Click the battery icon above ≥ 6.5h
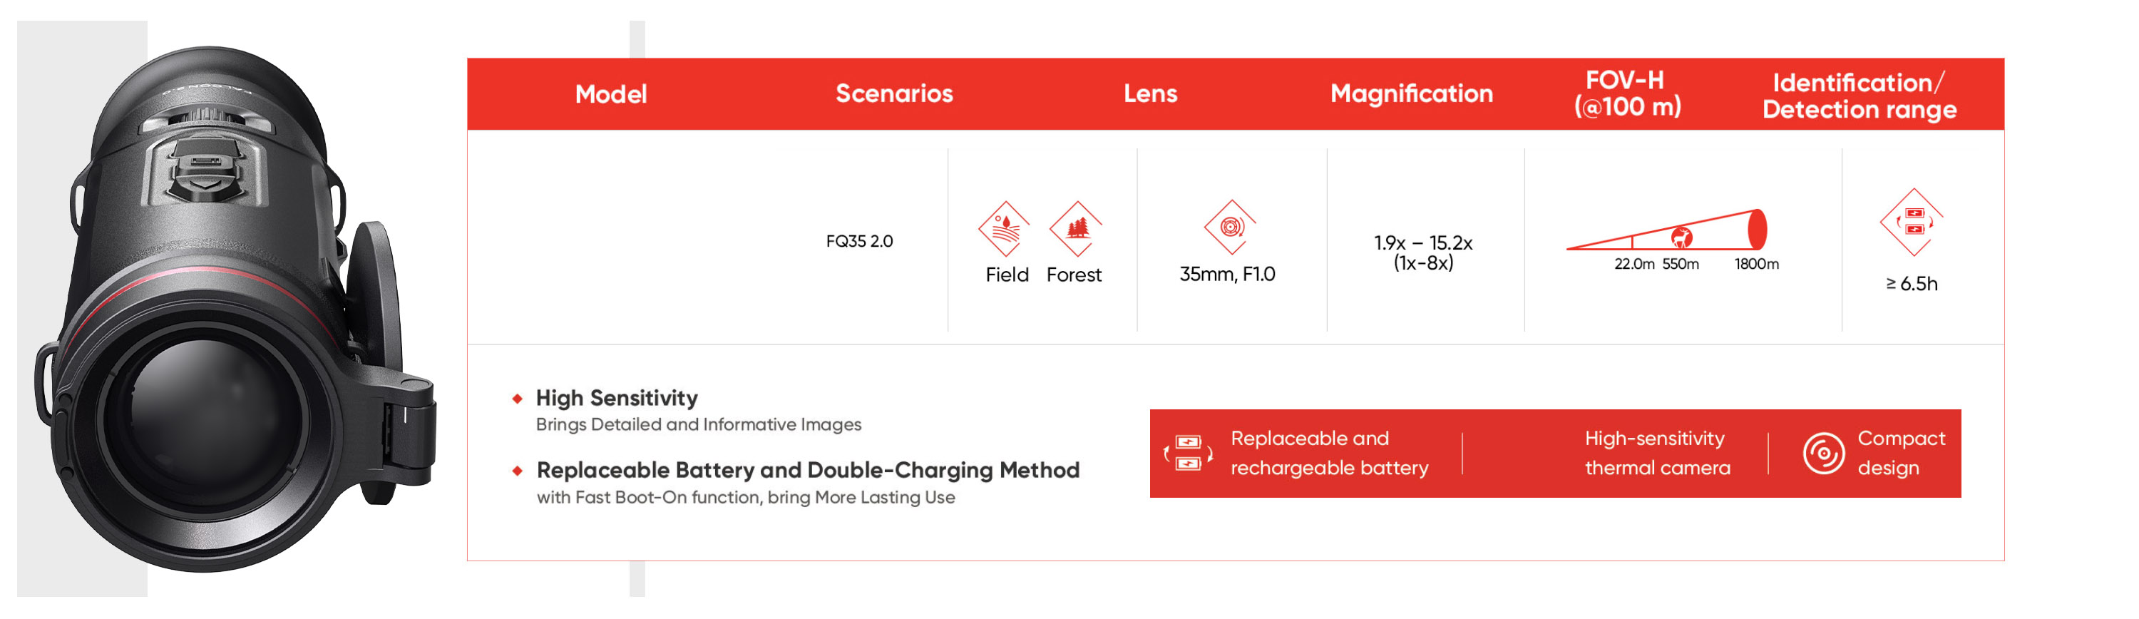Screen dimensions: 2139x619 point(1912,222)
